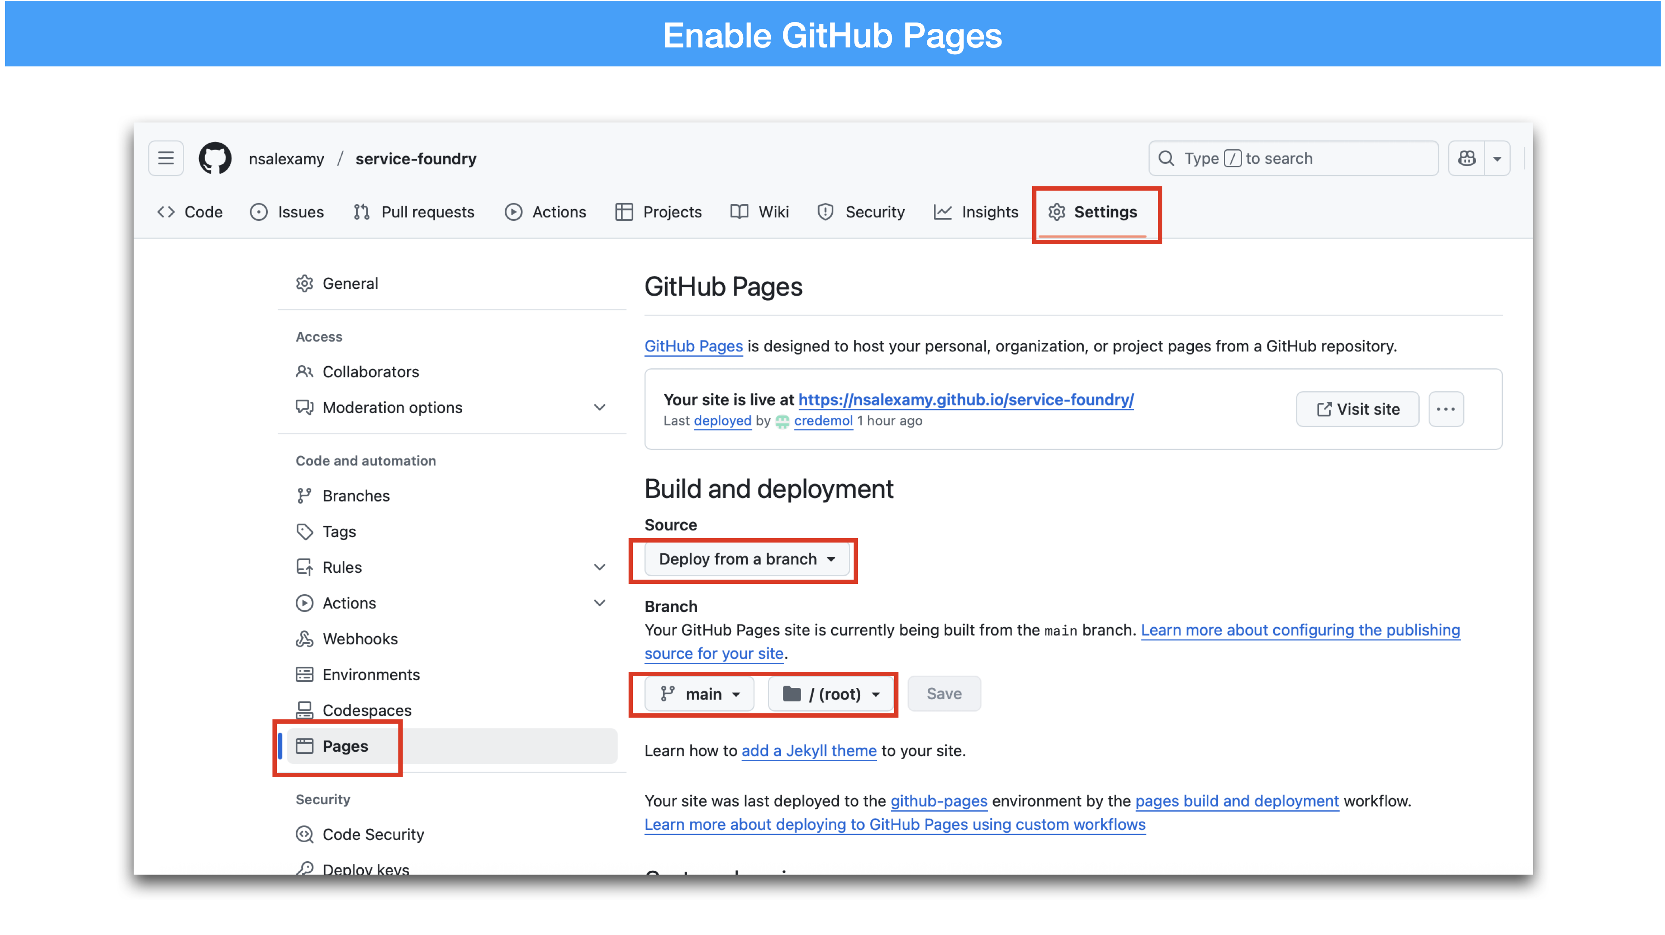Viewport: 1665px width, 935px height.
Task: Click the Save button
Action: (944, 694)
